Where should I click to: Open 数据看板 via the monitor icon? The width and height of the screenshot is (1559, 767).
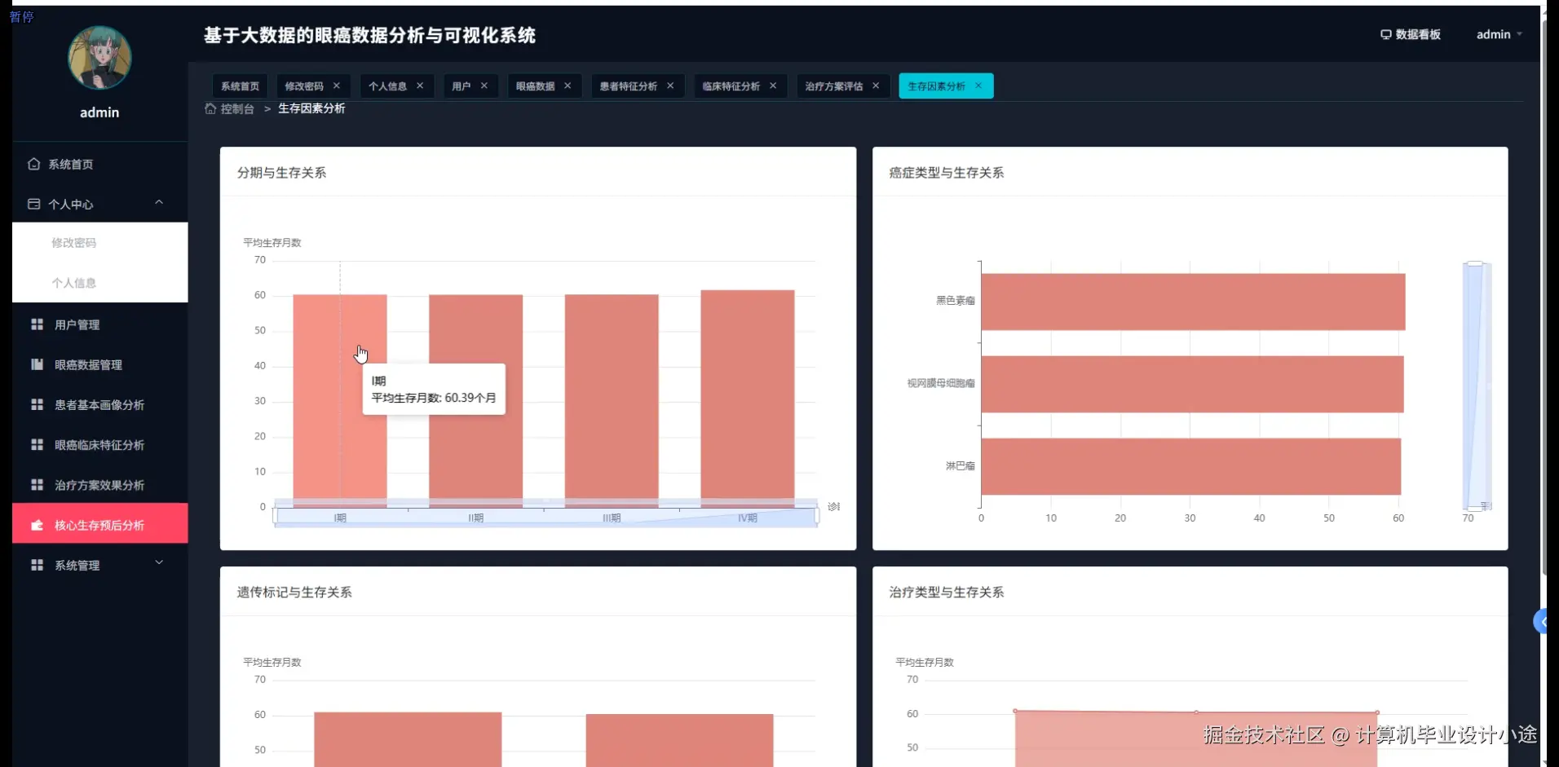click(1386, 34)
